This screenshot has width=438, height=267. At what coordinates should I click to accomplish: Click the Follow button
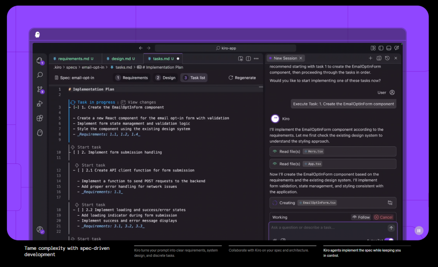click(361, 217)
